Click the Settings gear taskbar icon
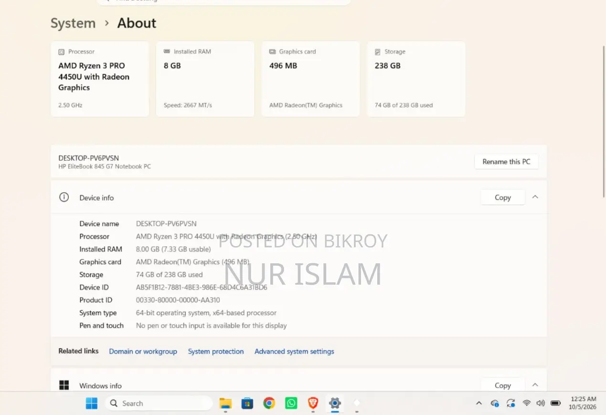This screenshot has width=606, height=415. 335,403
